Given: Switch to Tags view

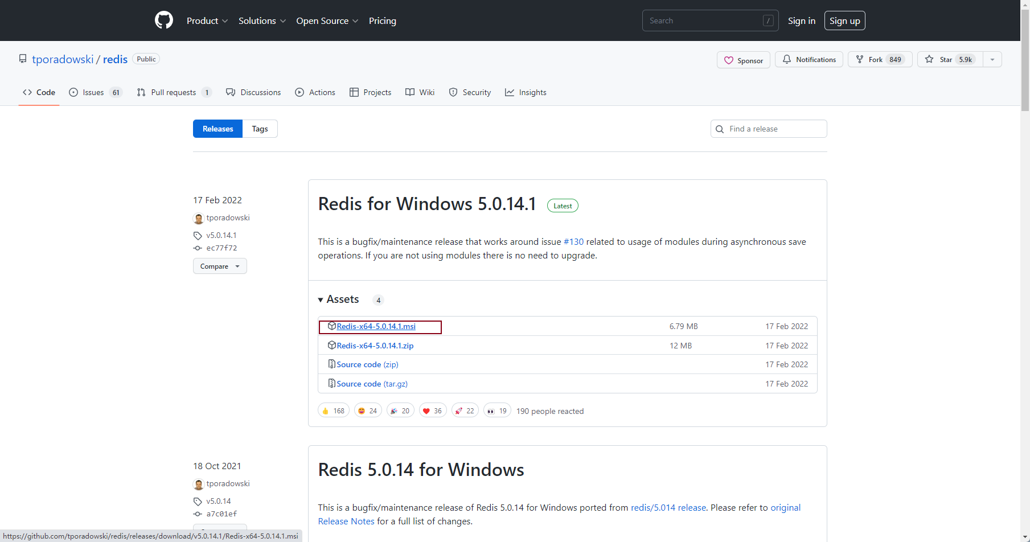Looking at the screenshot, I should point(260,129).
